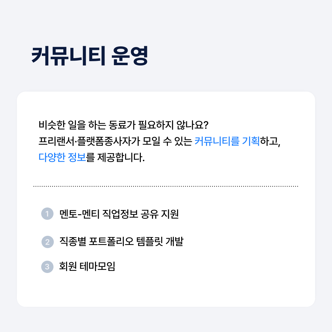Image resolution: width=332 pixels, height=332 pixels.
Task: Click the text 를 제공합니다.
Action: tap(115, 157)
